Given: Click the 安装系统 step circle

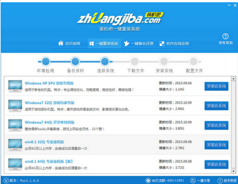Looking at the screenshot, I should pos(164,62).
